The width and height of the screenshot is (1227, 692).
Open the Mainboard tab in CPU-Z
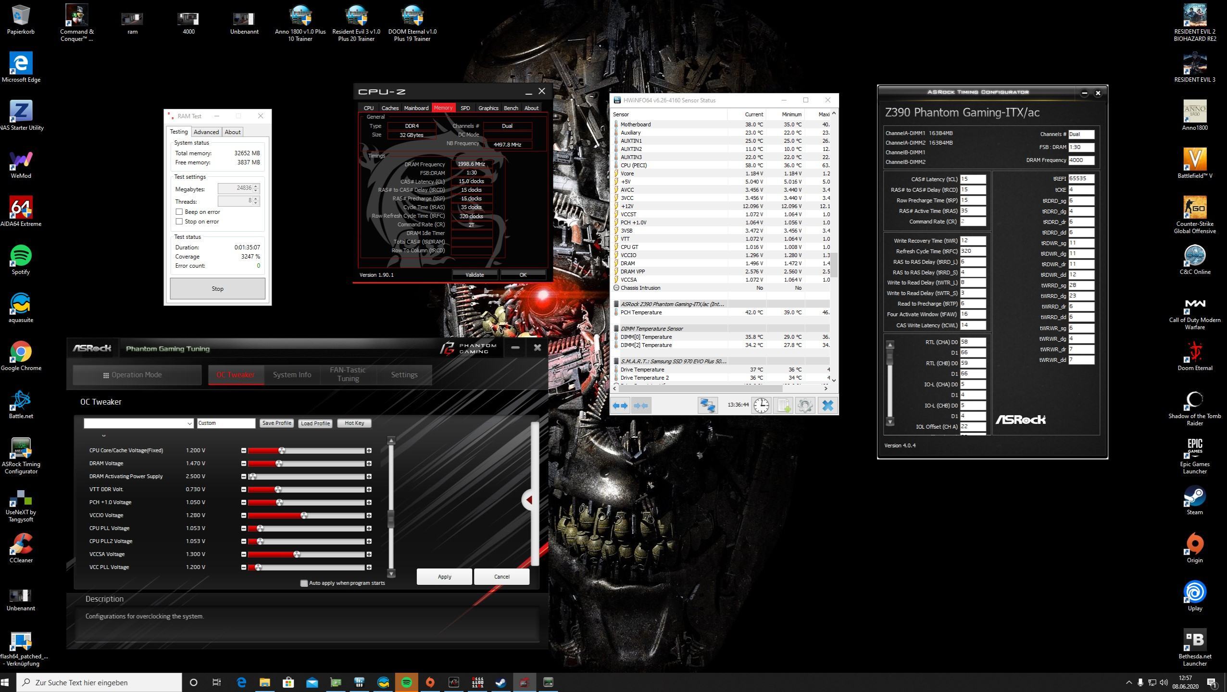coord(416,108)
